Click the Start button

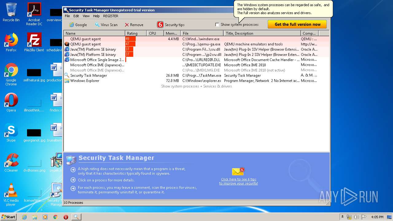click(x=8, y=217)
